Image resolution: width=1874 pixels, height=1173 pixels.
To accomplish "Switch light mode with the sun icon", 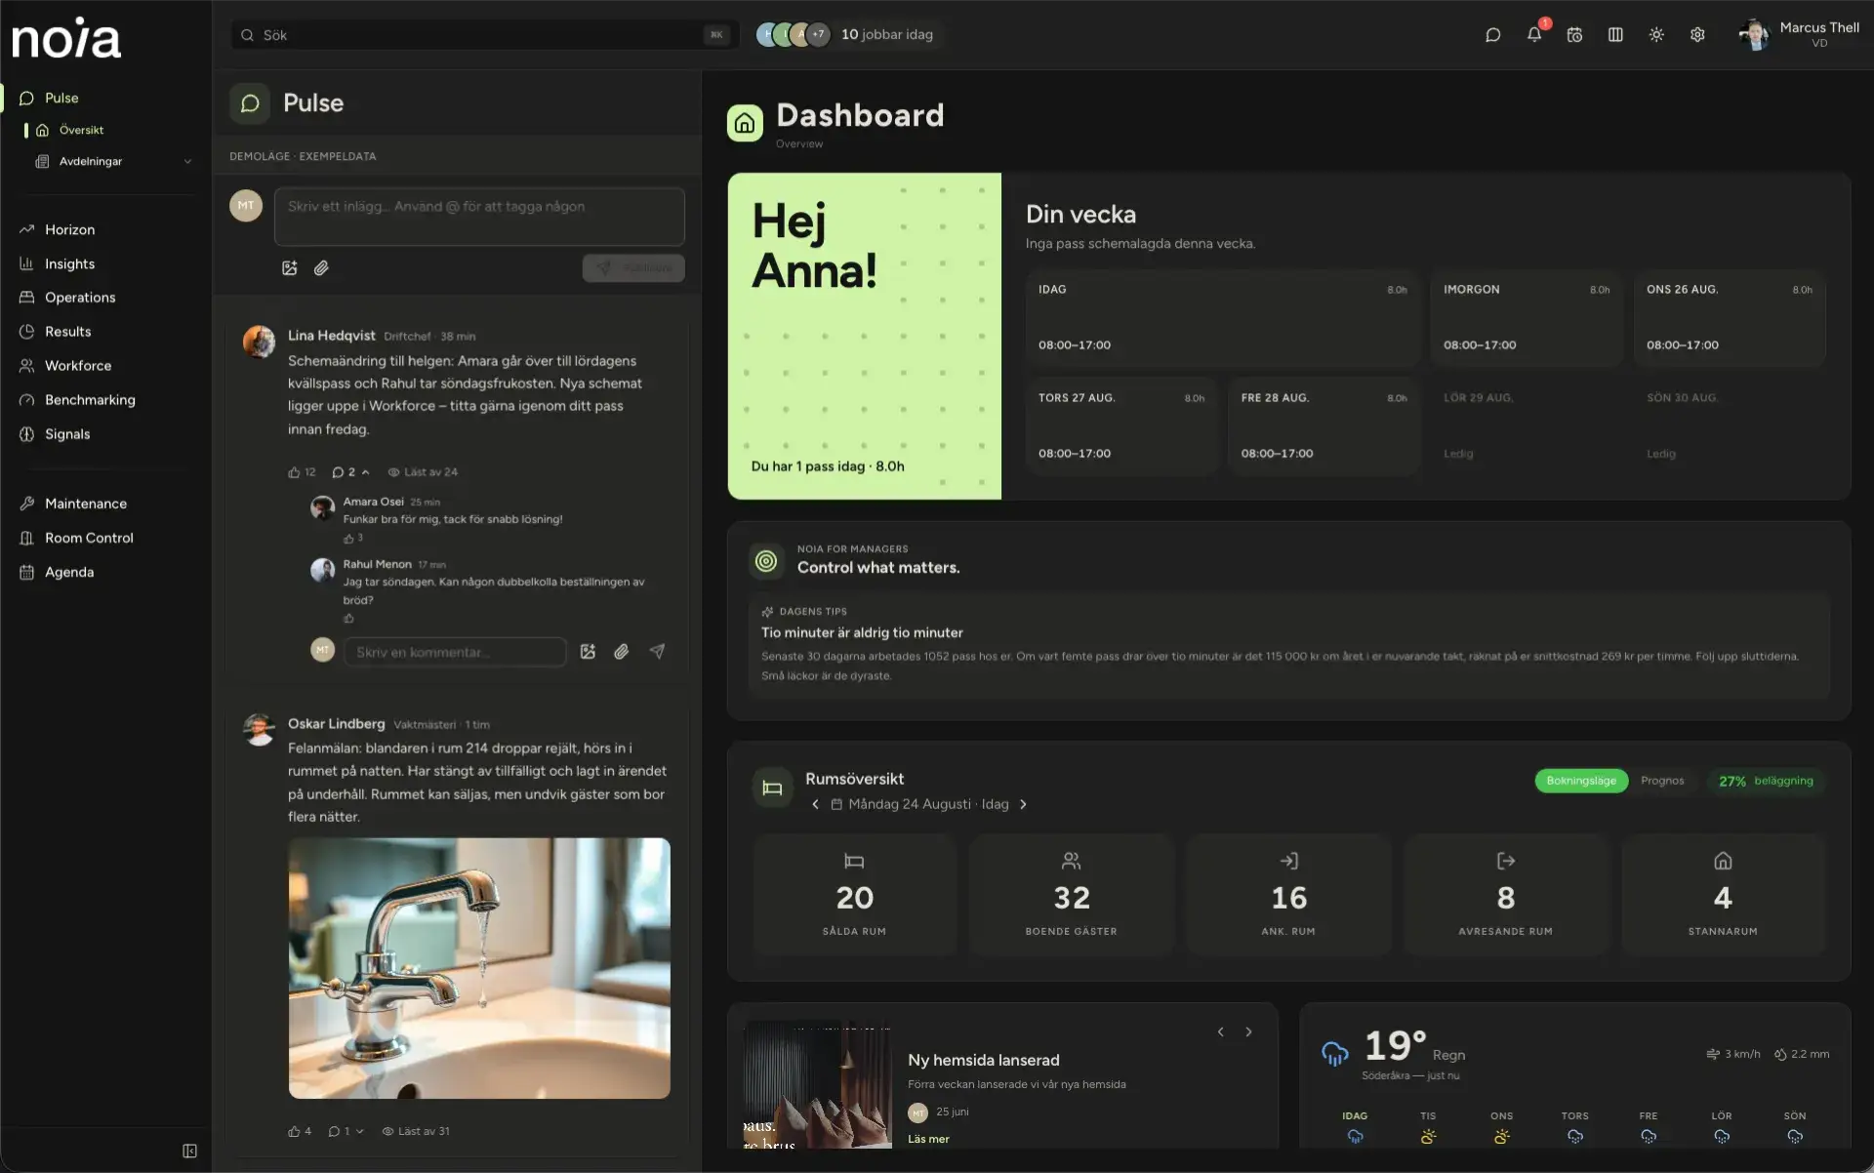I will (x=1656, y=35).
